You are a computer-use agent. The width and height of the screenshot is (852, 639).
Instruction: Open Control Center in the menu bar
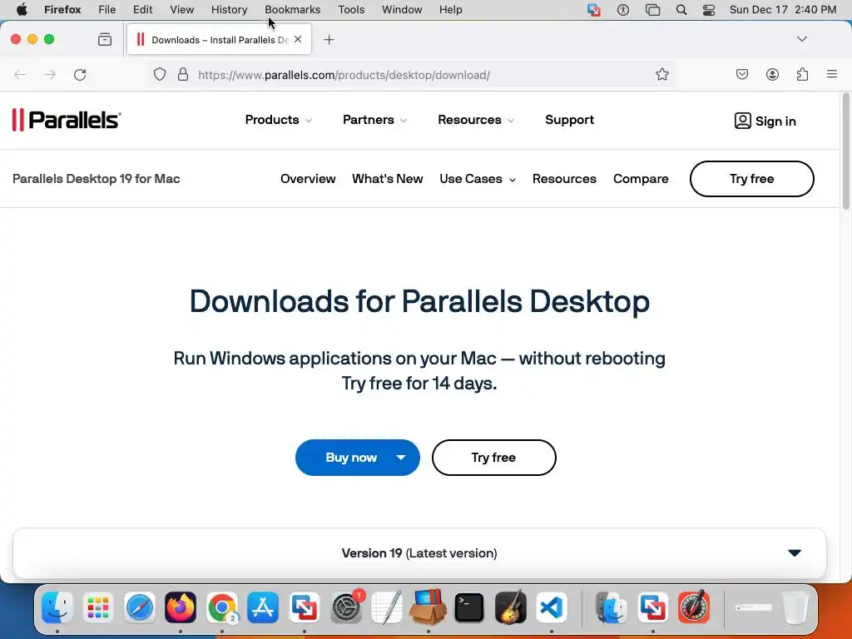click(709, 10)
